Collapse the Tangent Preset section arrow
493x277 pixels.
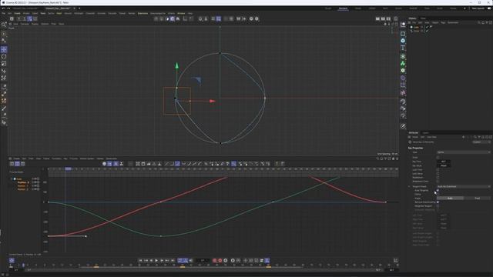(409, 186)
